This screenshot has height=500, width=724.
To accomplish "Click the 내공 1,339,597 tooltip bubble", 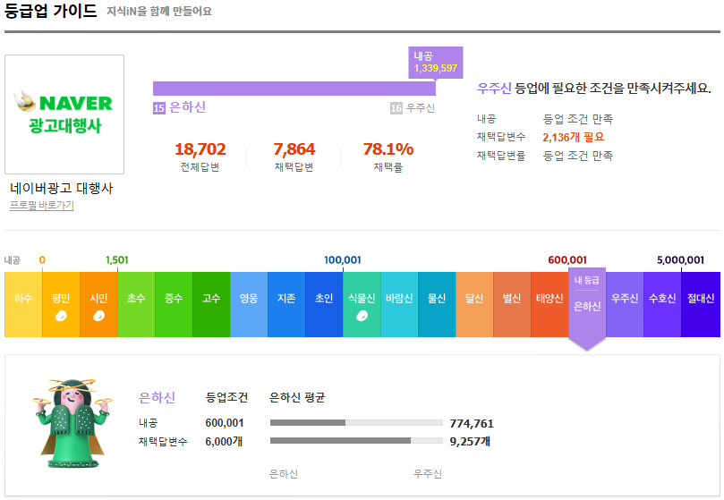I will (x=436, y=62).
